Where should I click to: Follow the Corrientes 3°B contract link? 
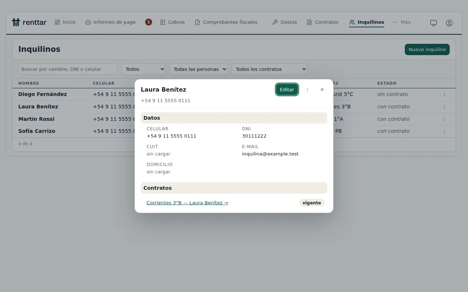[187, 203]
